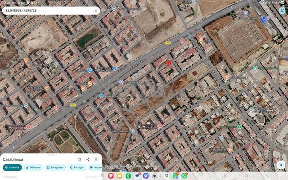Close the Casablanca place panel
Image resolution: width=288 pixels, height=180 pixels.
click(96, 159)
